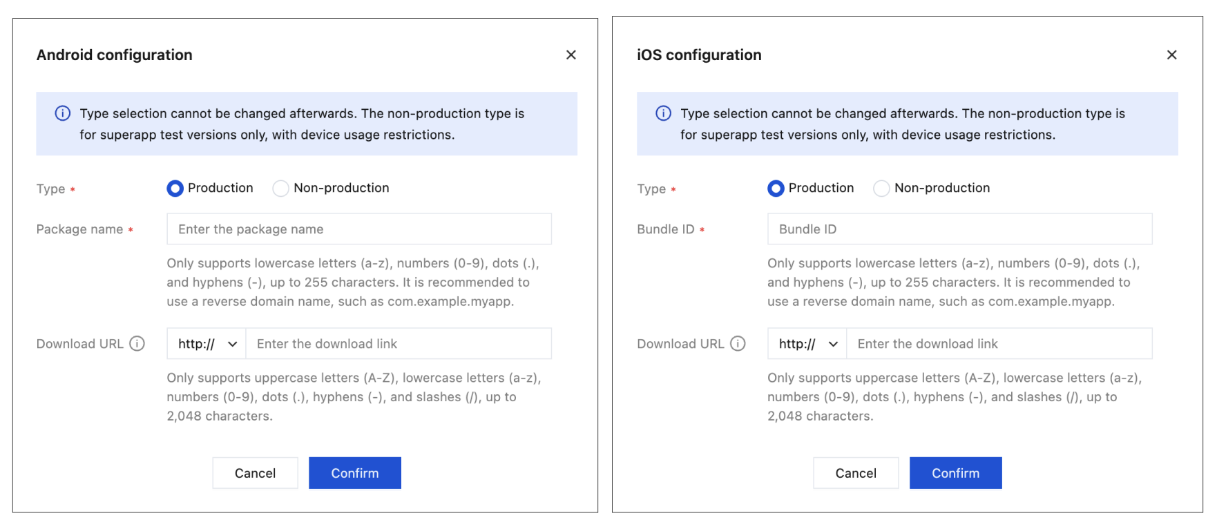Focus the Android package name field

(359, 229)
